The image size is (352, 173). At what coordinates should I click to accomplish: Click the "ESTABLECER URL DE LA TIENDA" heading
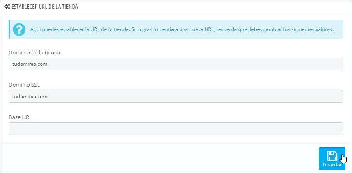[44, 7]
